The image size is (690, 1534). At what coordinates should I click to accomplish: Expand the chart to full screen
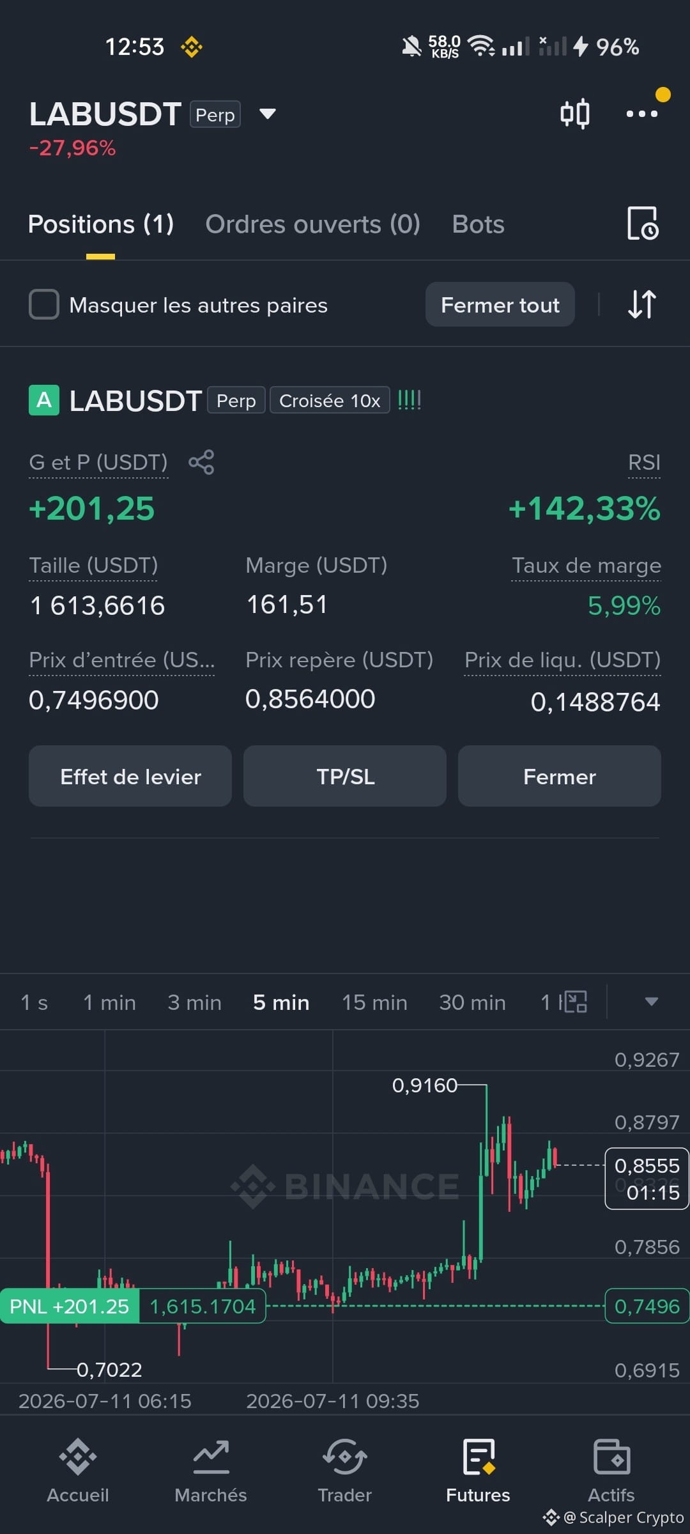point(576,1002)
